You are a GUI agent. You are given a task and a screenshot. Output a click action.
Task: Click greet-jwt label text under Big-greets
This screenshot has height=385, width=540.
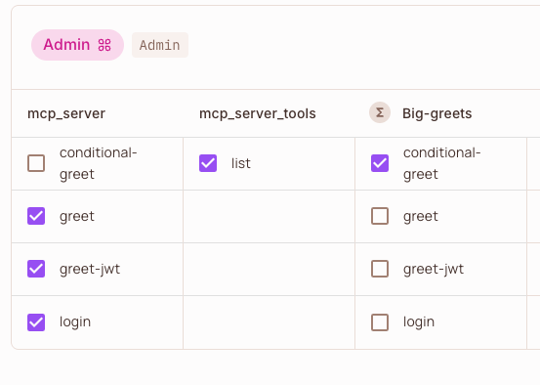pyautogui.click(x=434, y=269)
